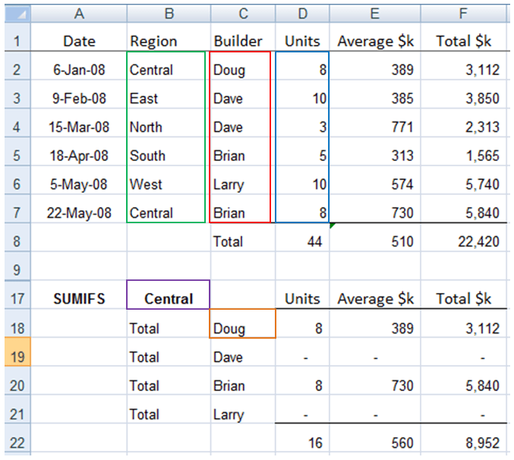514x460 pixels.
Task: Select row 22 header
Action: [x=17, y=438]
